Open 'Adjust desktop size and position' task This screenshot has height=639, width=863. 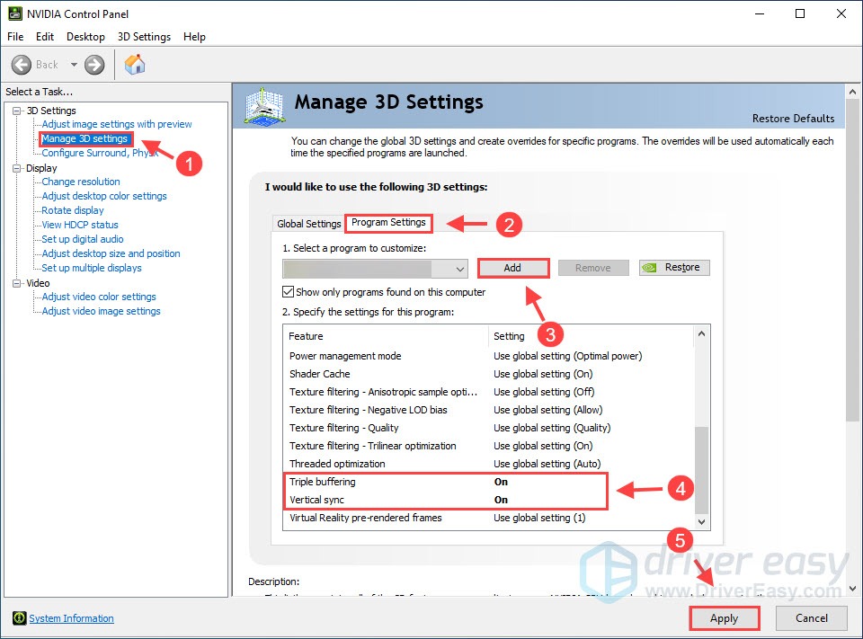click(111, 253)
